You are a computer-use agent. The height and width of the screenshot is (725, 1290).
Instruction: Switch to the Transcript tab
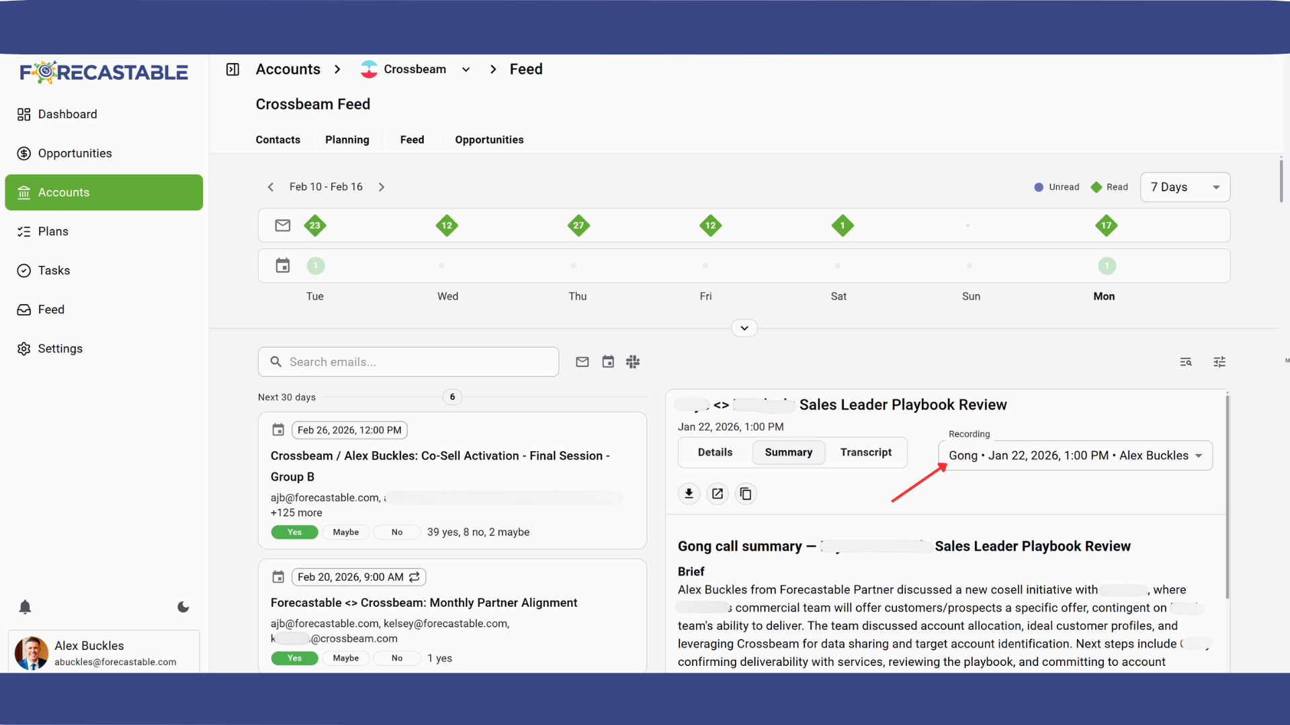pos(865,452)
